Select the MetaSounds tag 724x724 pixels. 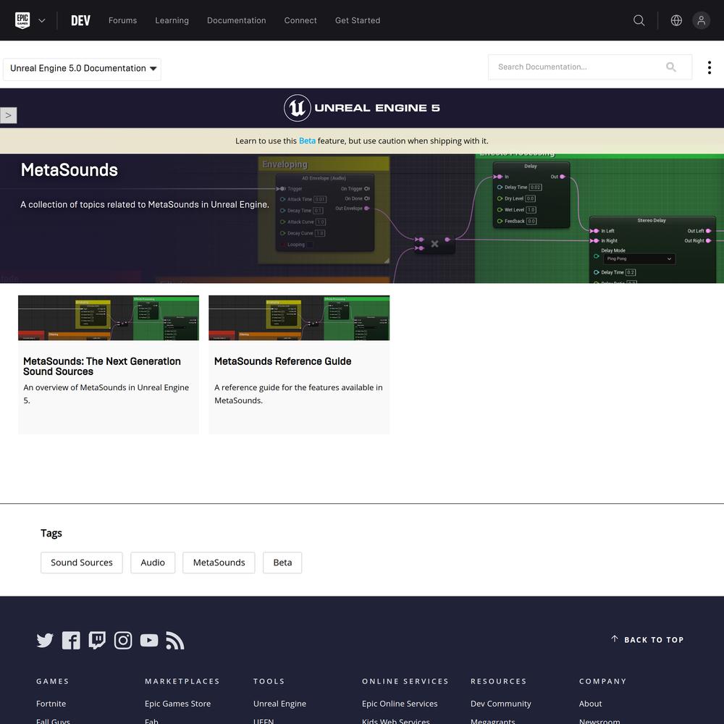[x=219, y=563]
